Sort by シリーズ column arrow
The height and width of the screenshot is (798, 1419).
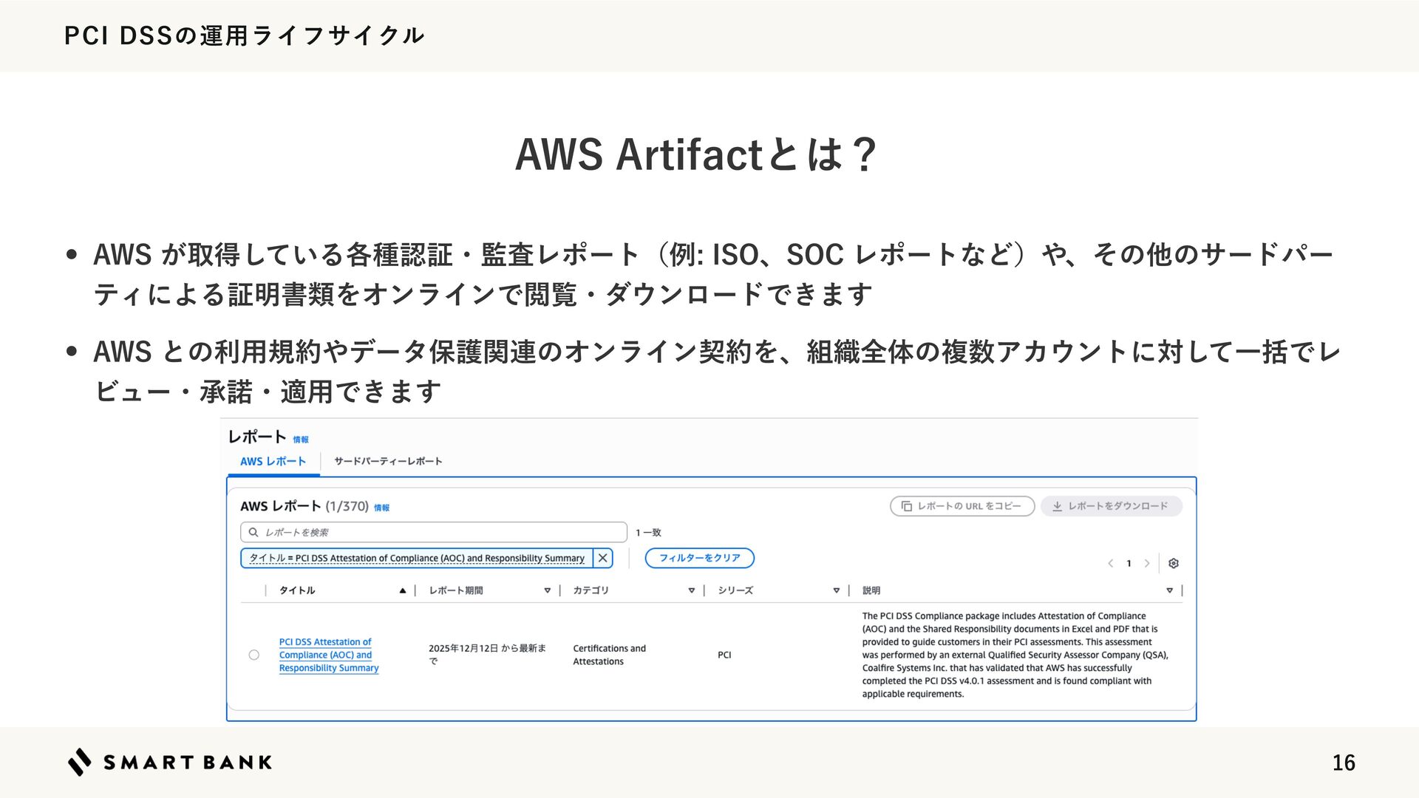837,590
